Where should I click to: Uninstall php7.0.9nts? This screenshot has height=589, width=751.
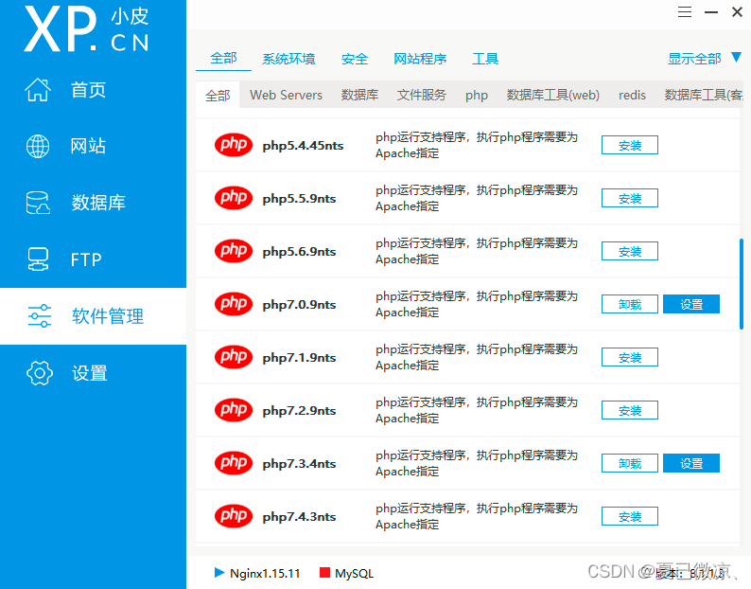coord(630,304)
